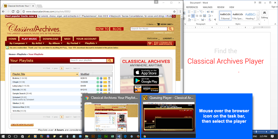Stop the popular tracks ticker with the red icon
The image size is (278, 139).
pos(174,16)
